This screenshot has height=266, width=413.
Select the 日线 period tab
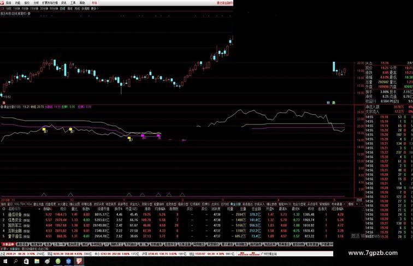[x=62, y=8]
